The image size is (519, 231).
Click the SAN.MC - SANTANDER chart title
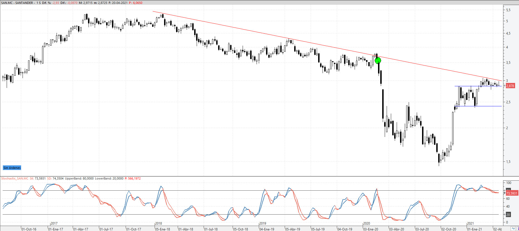[x=17, y=3]
